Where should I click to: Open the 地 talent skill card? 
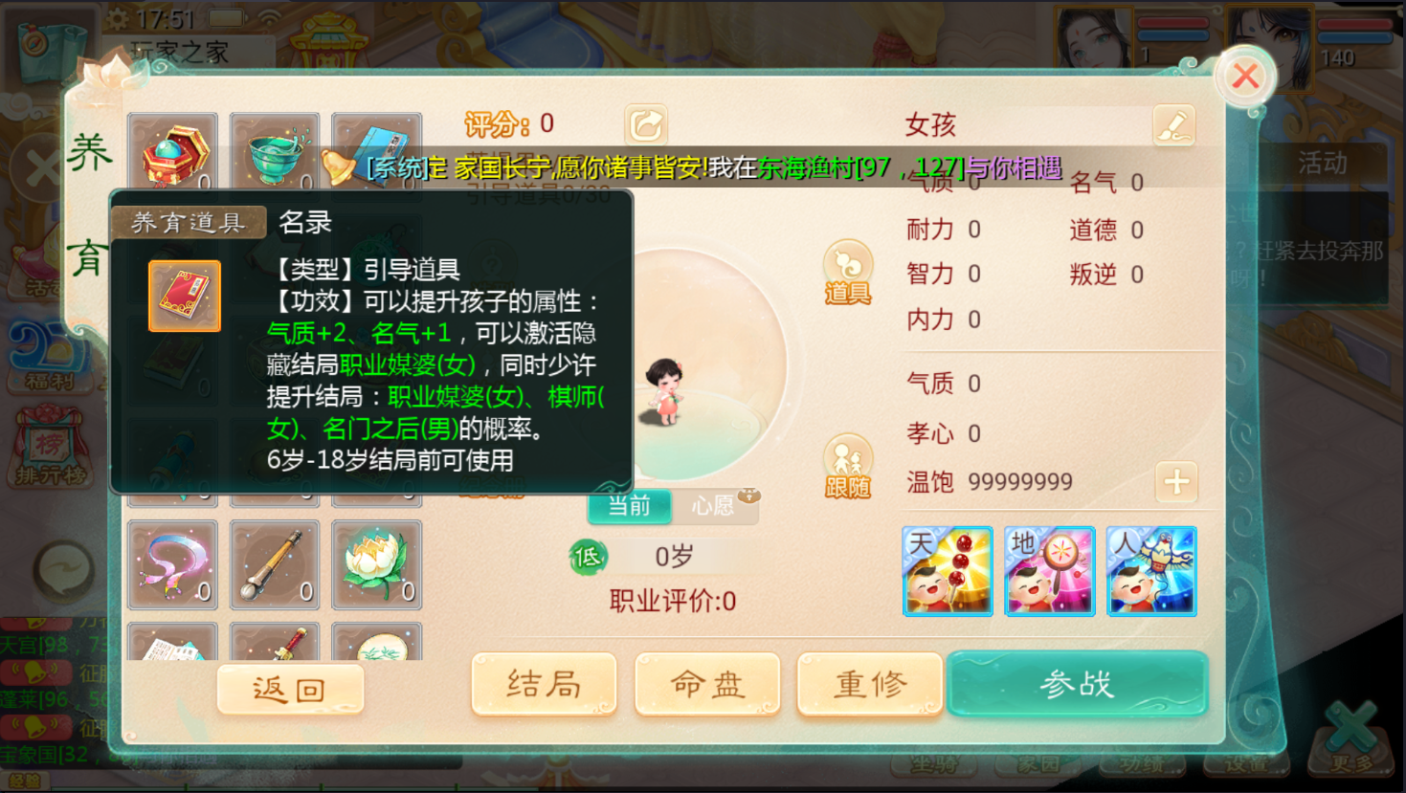(1050, 571)
